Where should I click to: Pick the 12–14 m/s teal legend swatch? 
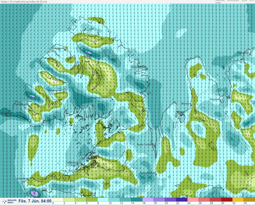tap(125, 199)
